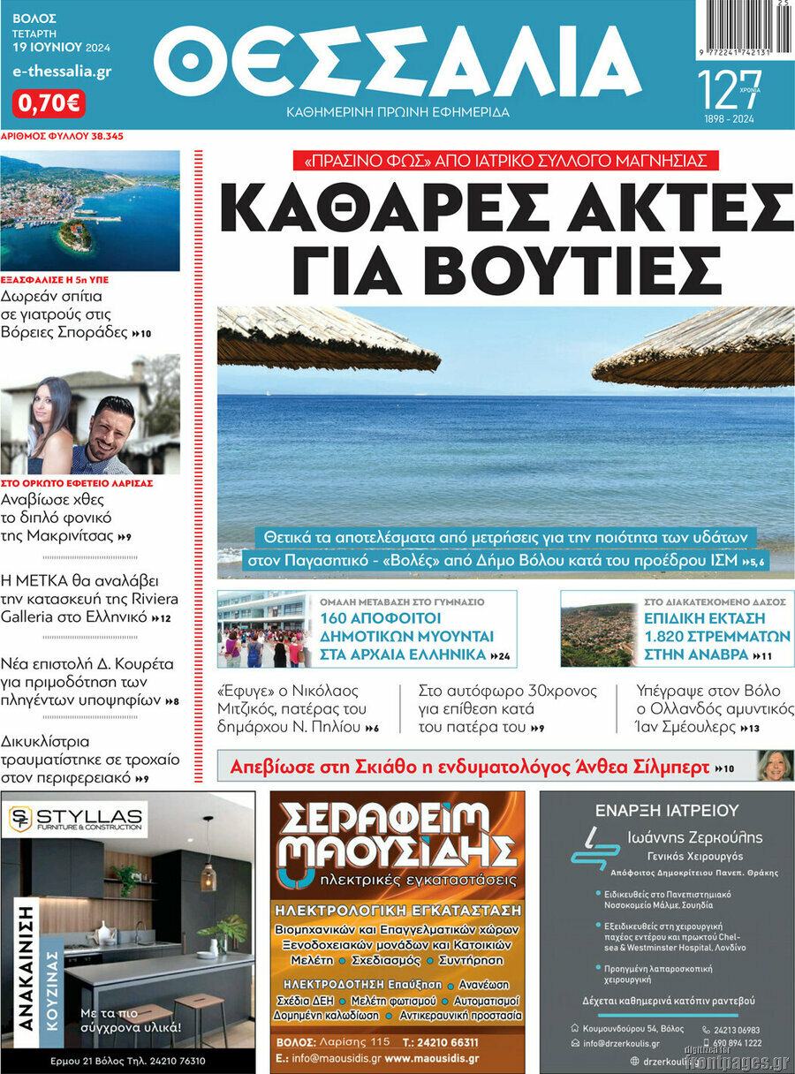Image resolution: width=795 pixels, height=1074 pixels.
Task: Click the aerial village photo of Anavra
Action: point(598,628)
